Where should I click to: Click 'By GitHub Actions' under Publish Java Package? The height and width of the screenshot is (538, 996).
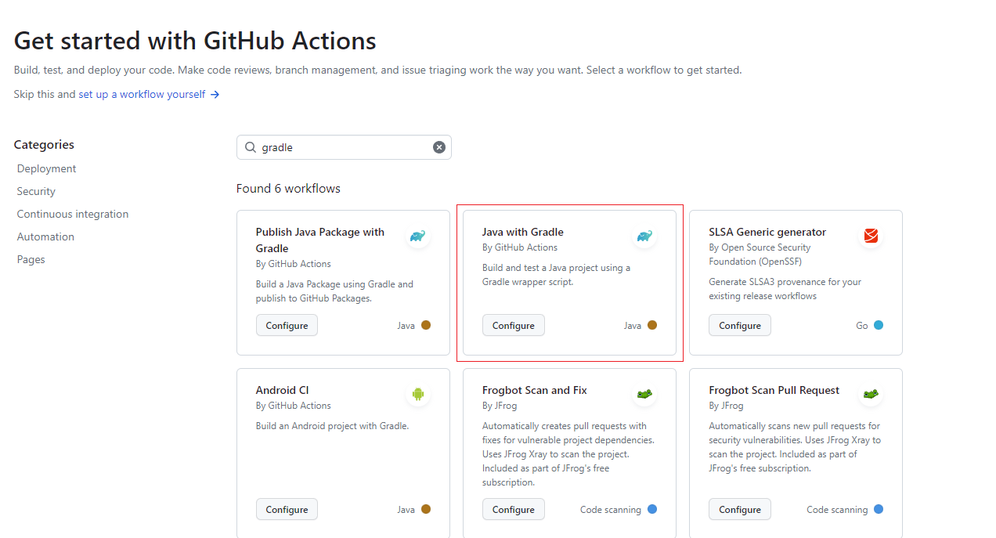pyautogui.click(x=294, y=264)
